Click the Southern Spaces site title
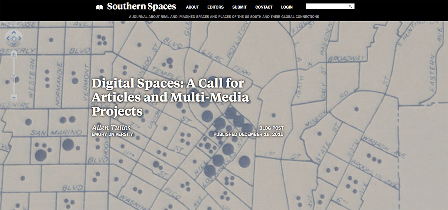Image resolution: width=448 pixels, height=210 pixels. (141, 7)
